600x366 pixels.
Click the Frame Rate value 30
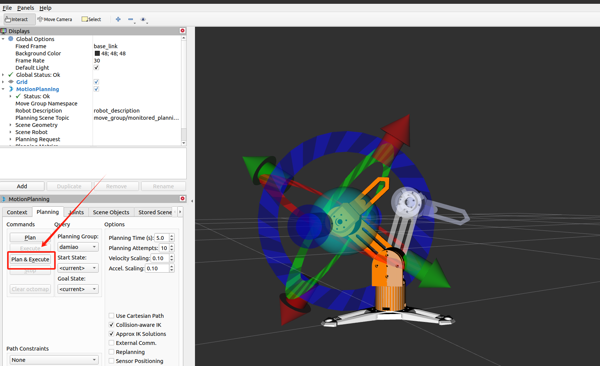coord(97,60)
